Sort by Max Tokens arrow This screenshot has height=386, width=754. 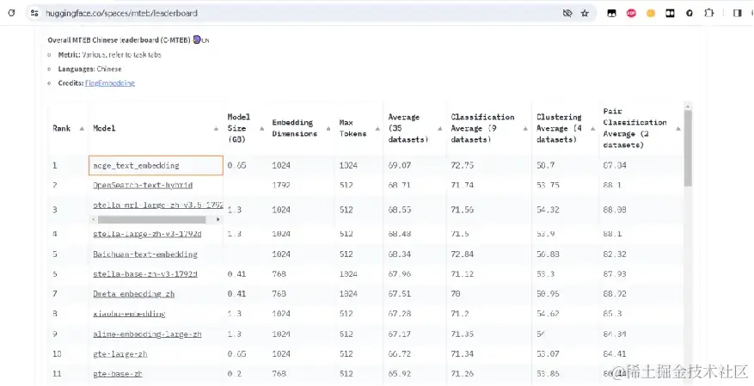[377, 129]
